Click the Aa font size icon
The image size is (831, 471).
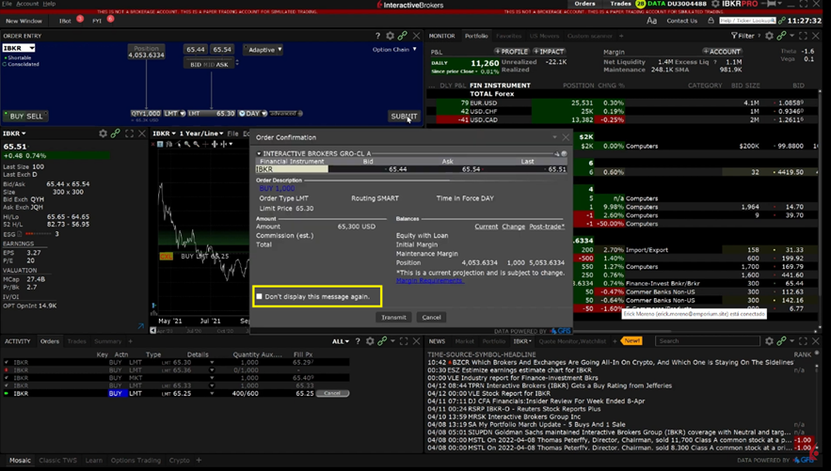pyautogui.click(x=651, y=20)
